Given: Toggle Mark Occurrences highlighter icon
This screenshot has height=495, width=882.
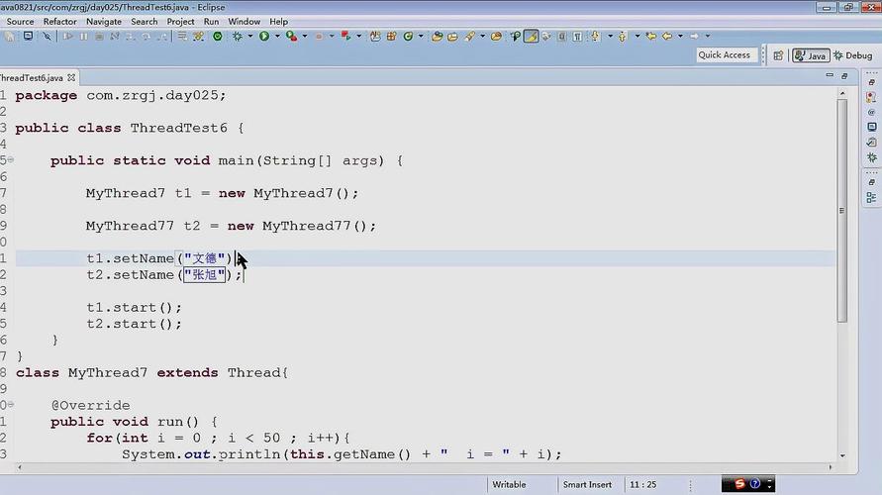Looking at the screenshot, I should [531, 36].
